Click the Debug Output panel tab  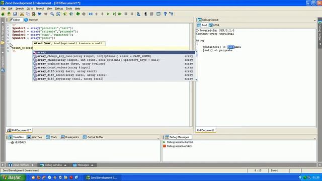pyautogui.click(x=208, y=20)
